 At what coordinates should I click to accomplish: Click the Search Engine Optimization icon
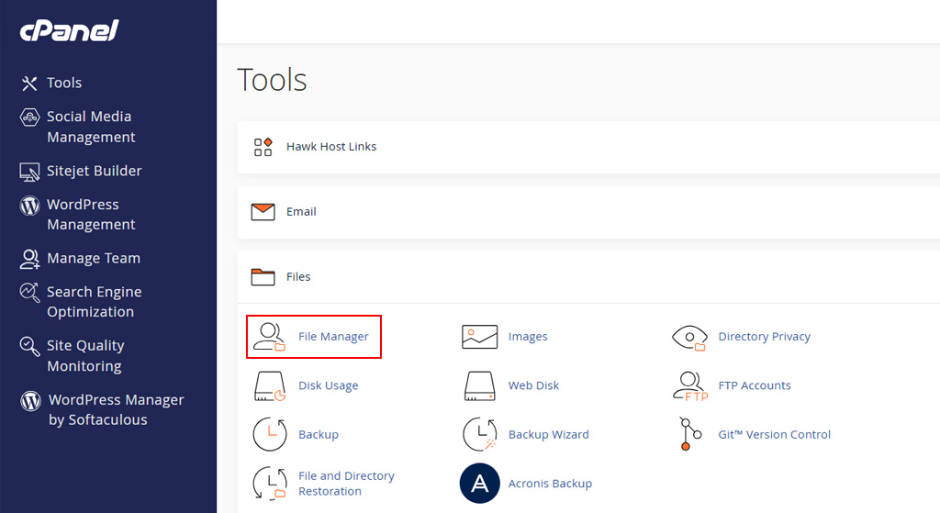29,293
